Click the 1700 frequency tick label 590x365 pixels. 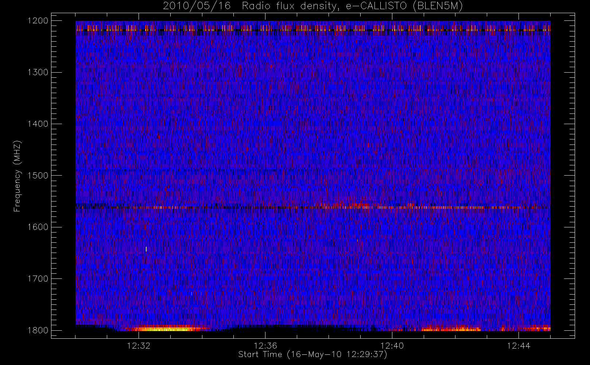(38, 279)
